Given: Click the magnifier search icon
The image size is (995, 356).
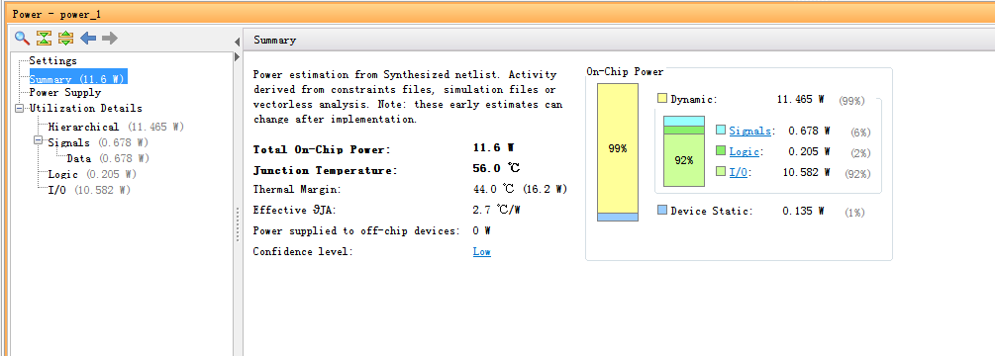Looking at the screenshot, I should (x=22, y=38).
